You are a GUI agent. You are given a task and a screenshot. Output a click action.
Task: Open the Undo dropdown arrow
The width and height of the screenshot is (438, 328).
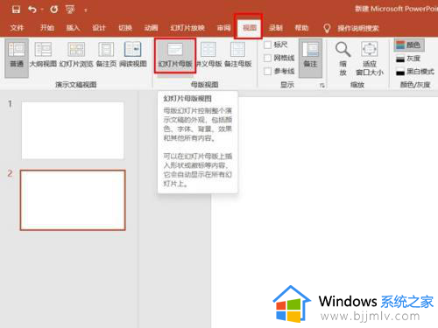point(42,10)
